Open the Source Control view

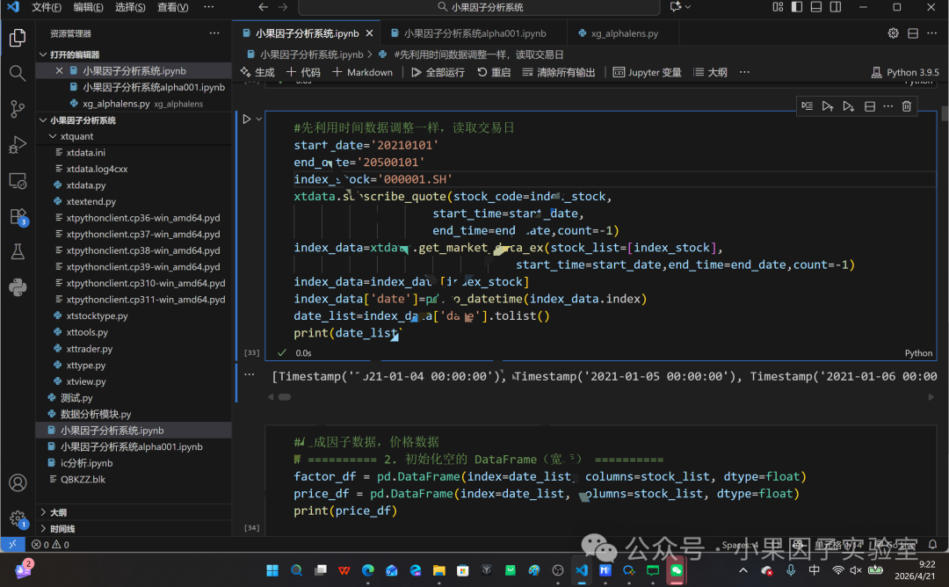pos(18,109)
